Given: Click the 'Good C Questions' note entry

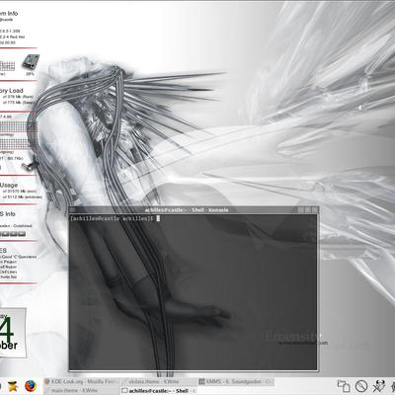Looking at the screenshot, I should 19,257.
